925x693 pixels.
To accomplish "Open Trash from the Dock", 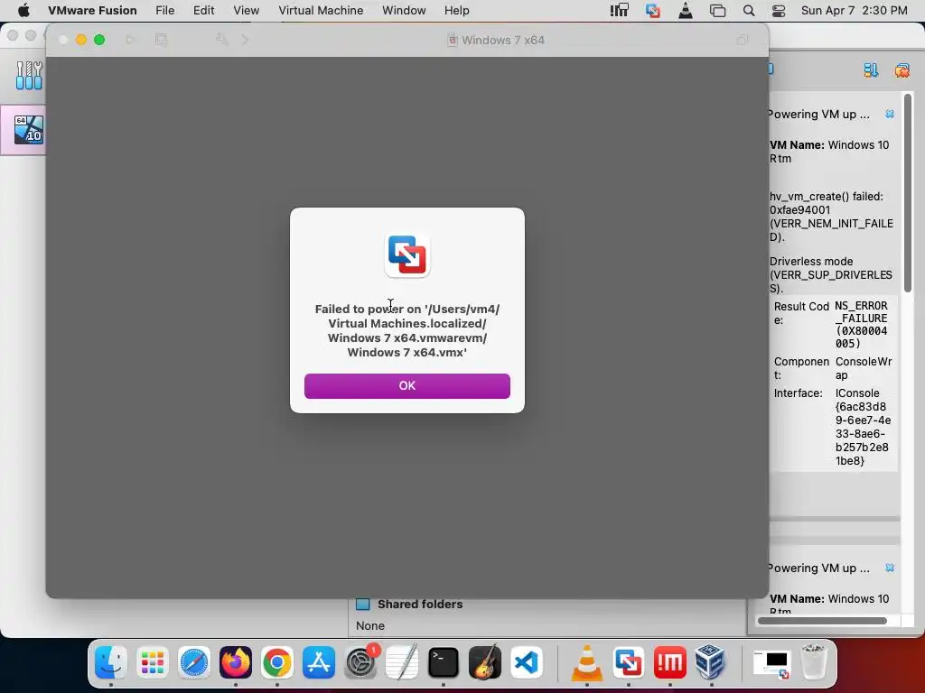I will [814, 661].
